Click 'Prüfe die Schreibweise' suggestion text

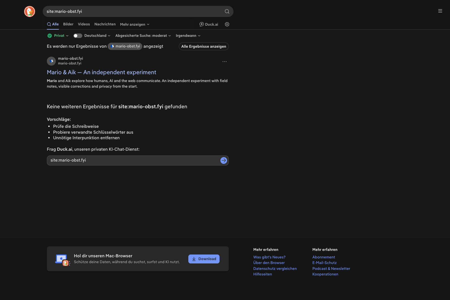tap(76, 126)
